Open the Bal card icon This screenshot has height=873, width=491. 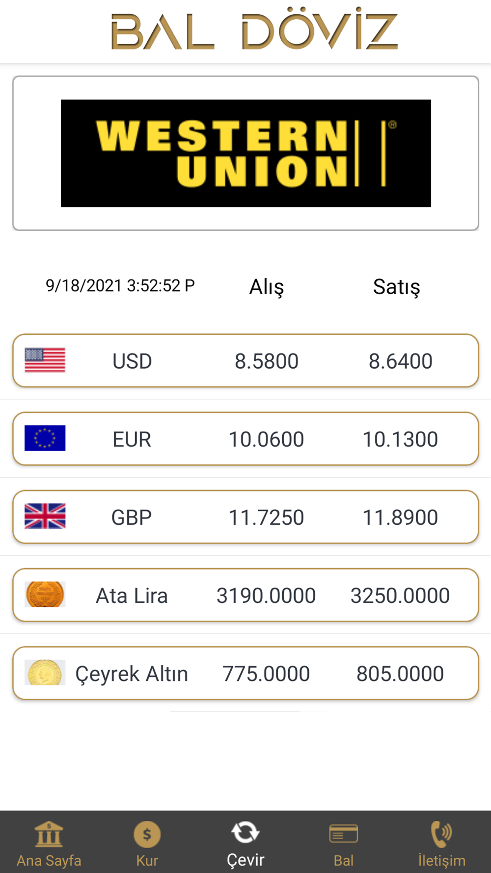pyautogui.click(x=343, y=834)
